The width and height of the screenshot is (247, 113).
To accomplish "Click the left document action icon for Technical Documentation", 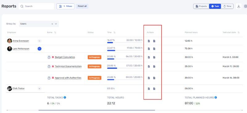I will 149,66.
